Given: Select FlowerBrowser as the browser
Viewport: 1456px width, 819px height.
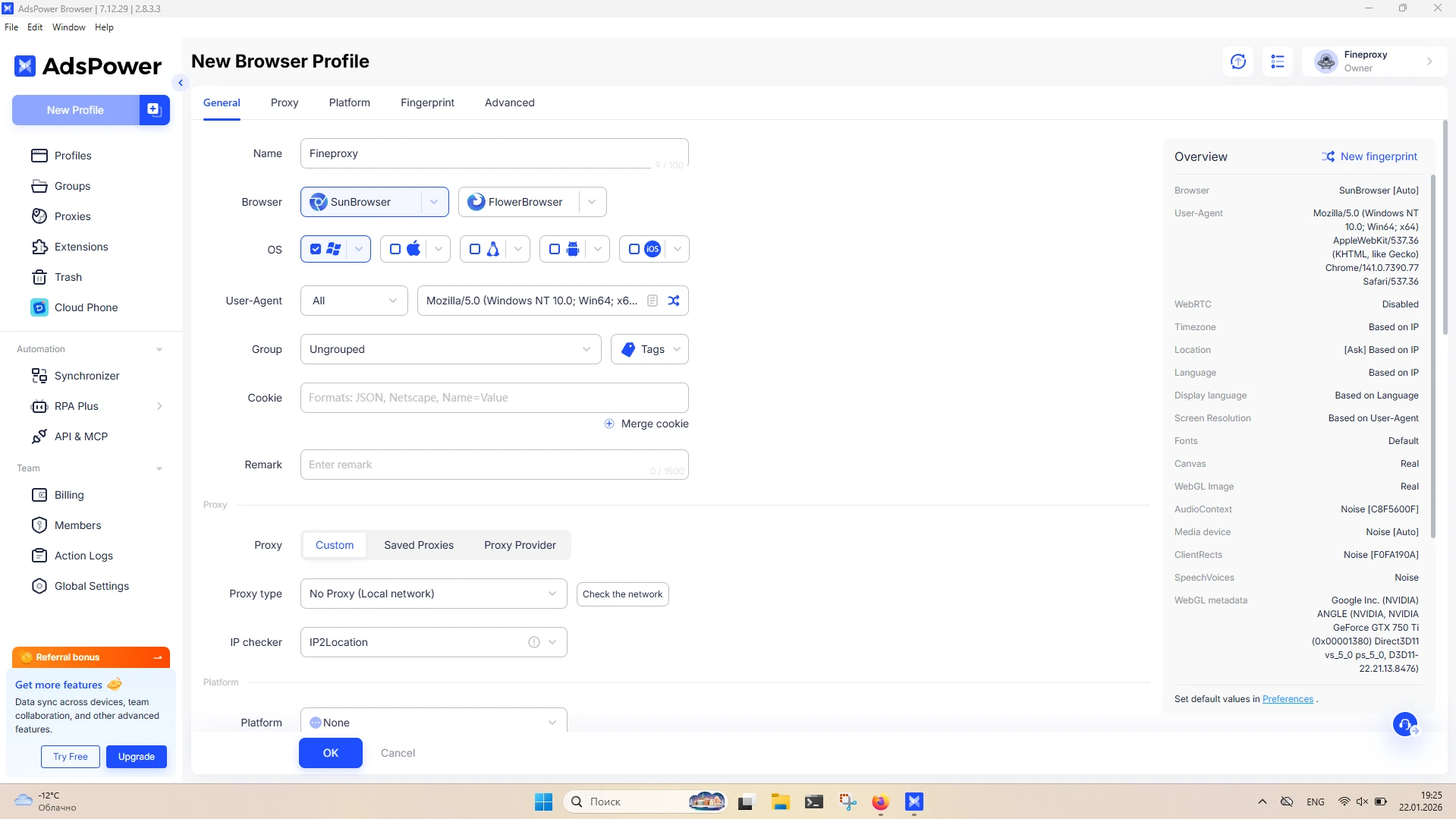Looking at the screenshot, I should coord(518,202).
